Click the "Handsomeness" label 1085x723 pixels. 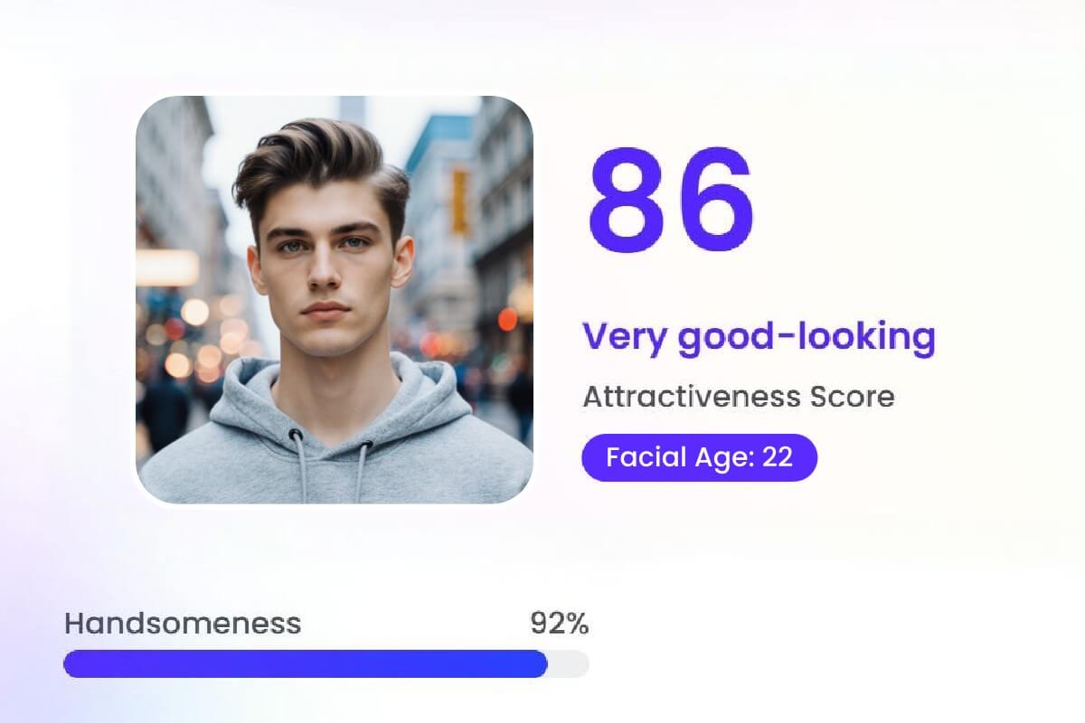182,623
